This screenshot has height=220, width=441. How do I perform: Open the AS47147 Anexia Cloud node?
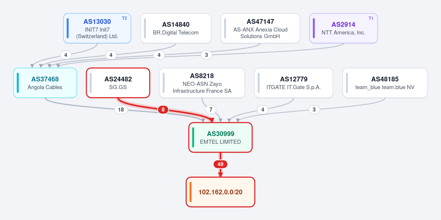click(x=260, y=28)
